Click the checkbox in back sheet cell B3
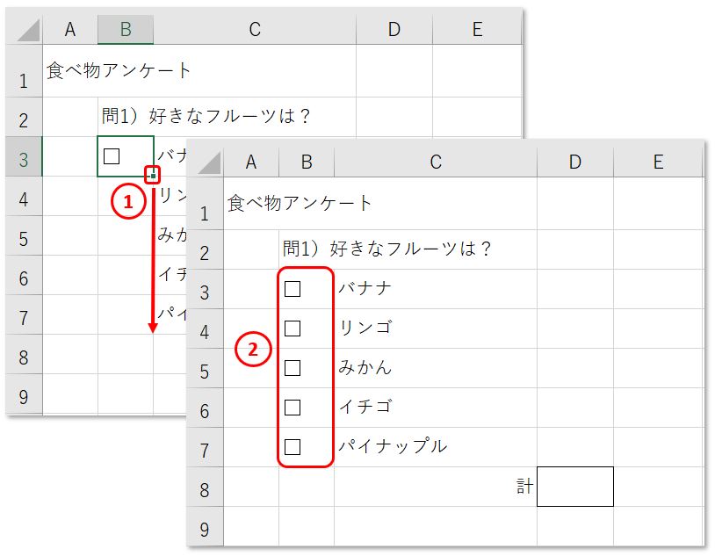This screenshot has width=715, height=556. [x=112, y=156]
